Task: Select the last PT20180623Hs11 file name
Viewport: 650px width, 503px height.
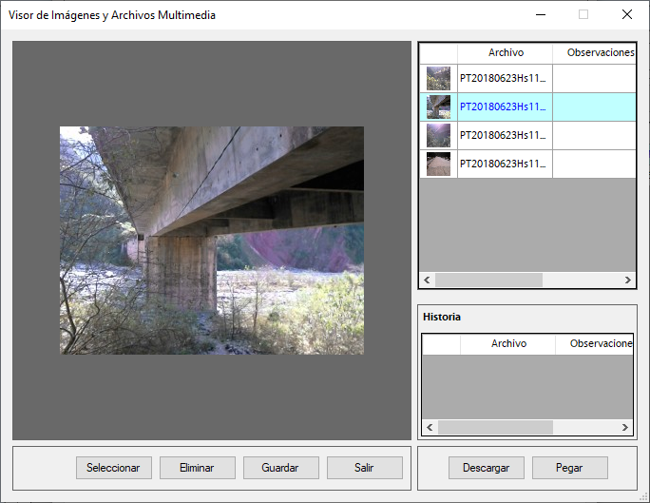Action: pyautogui.click(x=504, y=164)
